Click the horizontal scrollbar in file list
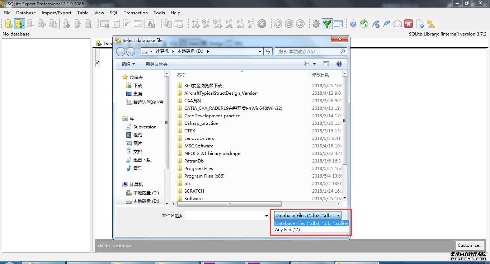490x264 pixels. (x=230, y=204)
